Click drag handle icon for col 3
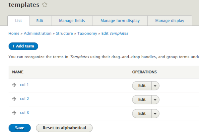Image resolution: width=199 pixels, height=140 pixels. coord(14,113)
